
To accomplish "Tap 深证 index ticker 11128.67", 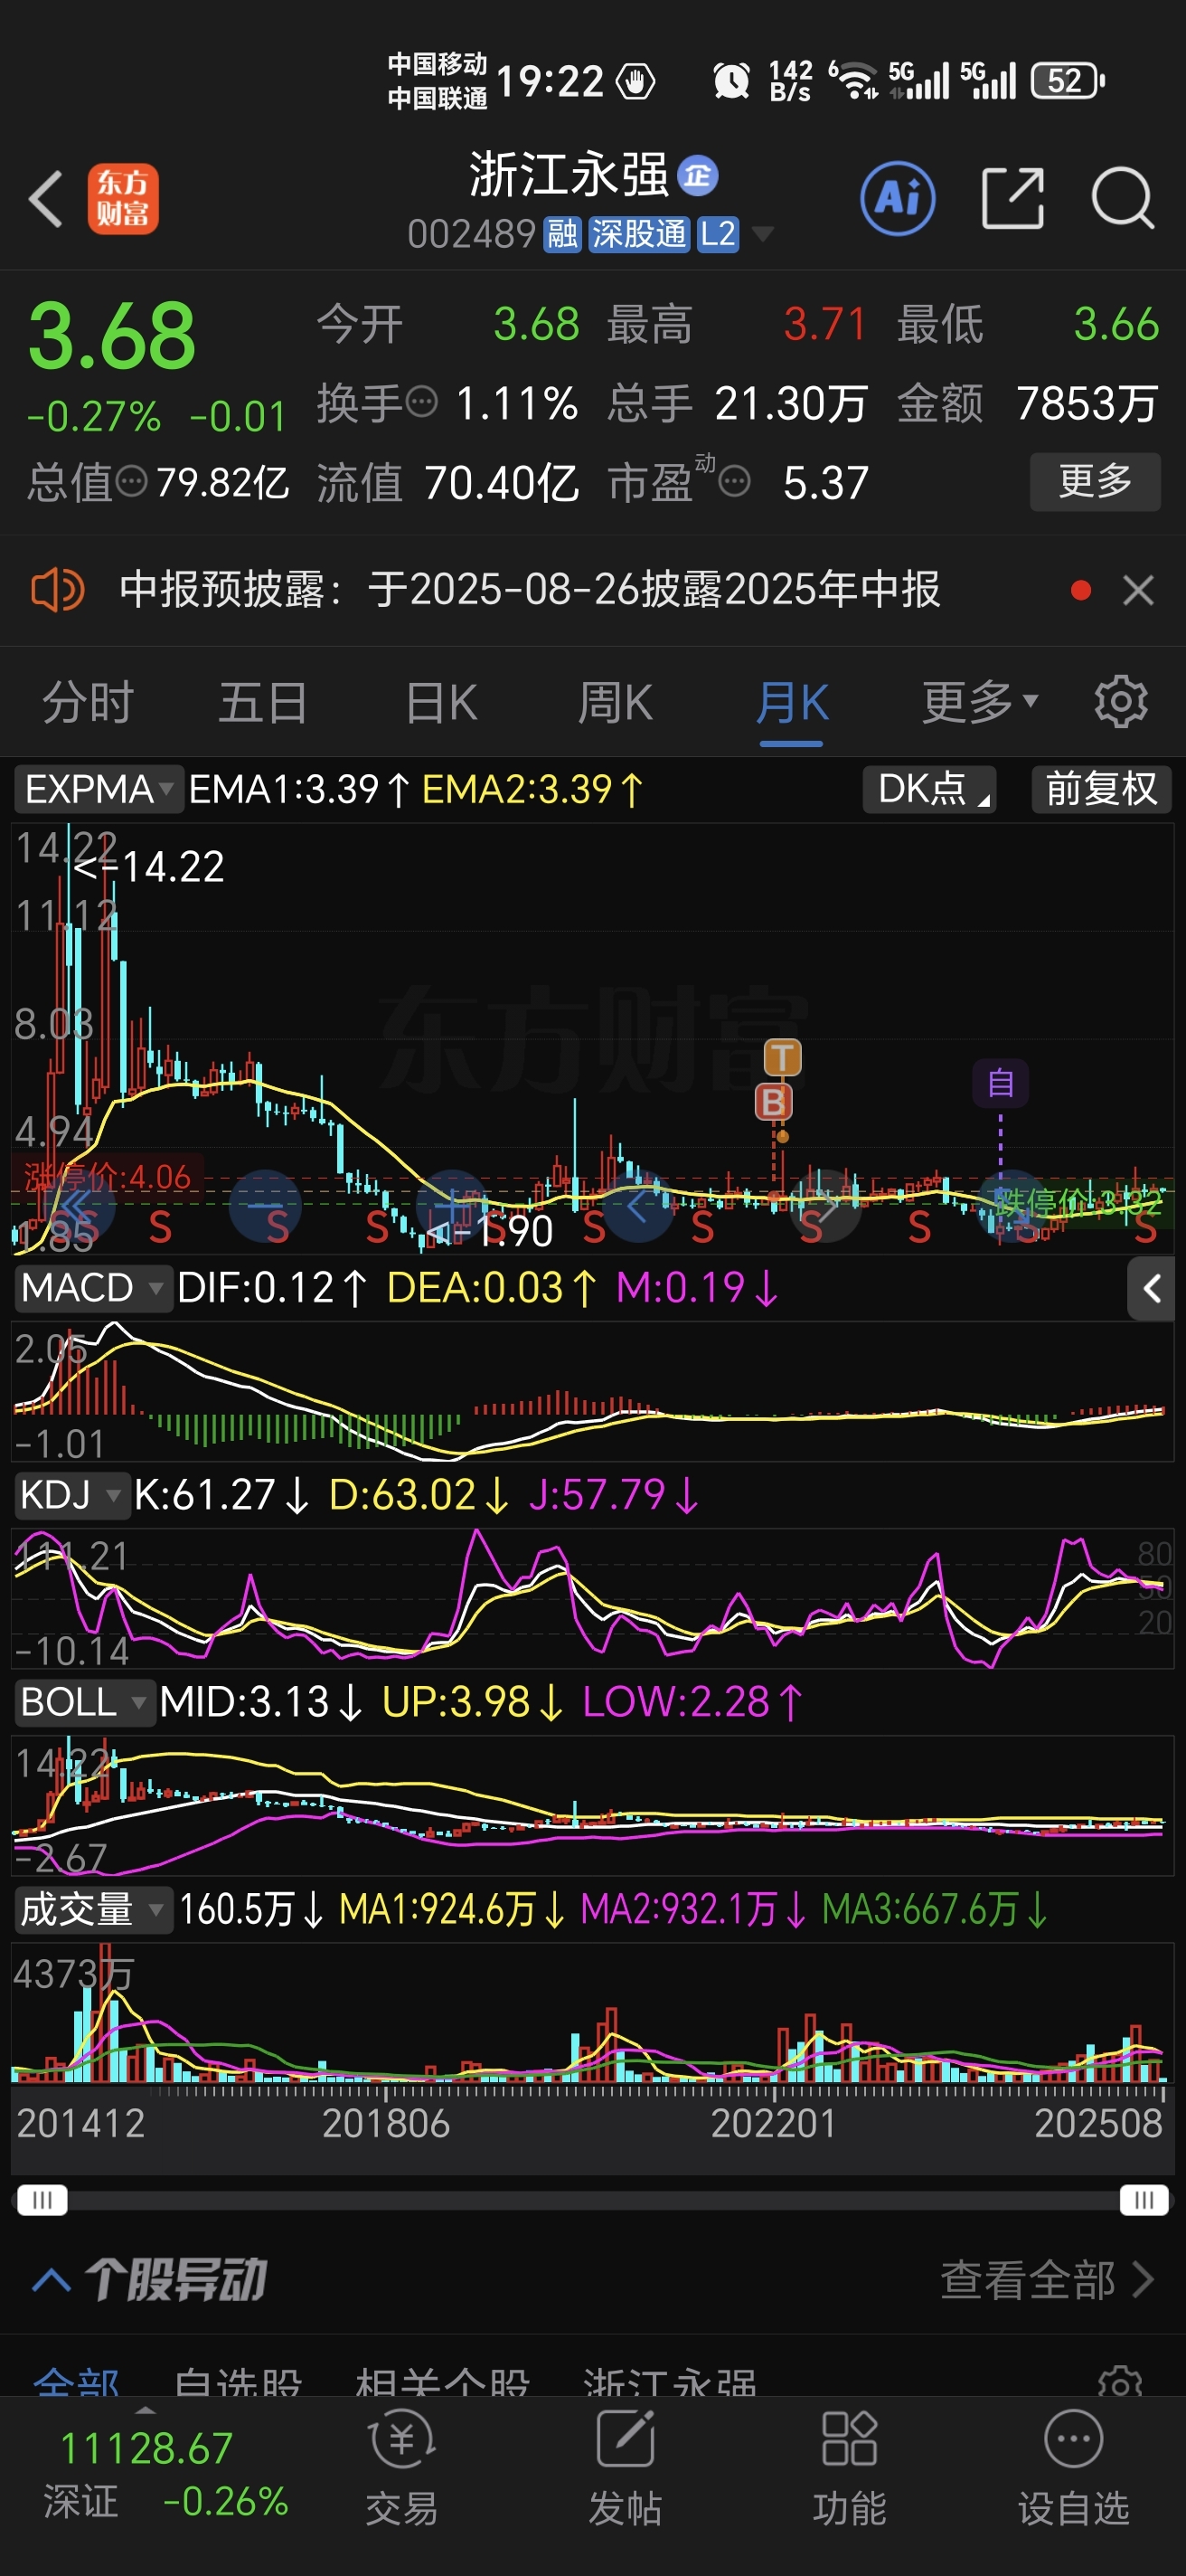I will pos(146,2448).
